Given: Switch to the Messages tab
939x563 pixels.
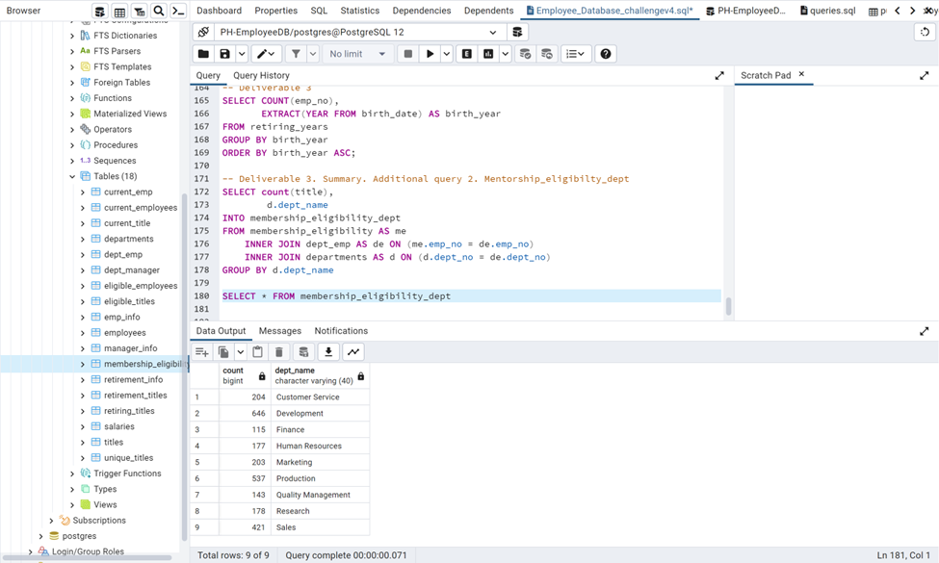Looking at the screenshot, I should [279, 330].
